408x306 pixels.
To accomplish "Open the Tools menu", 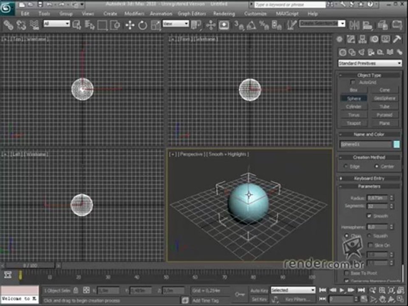I will [44, 14].
